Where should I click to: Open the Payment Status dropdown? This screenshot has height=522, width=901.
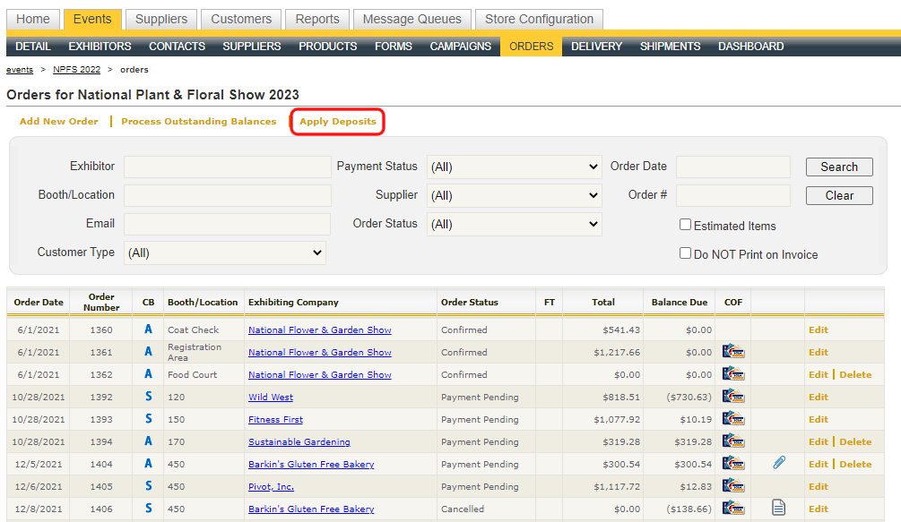coord(514,166)
